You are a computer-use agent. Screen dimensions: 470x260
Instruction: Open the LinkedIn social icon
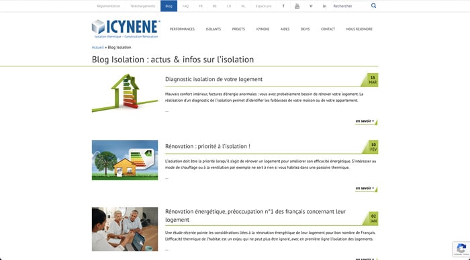point(324,6)
